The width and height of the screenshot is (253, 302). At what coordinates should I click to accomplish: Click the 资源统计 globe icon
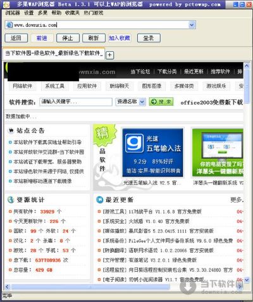coord(11,199)
